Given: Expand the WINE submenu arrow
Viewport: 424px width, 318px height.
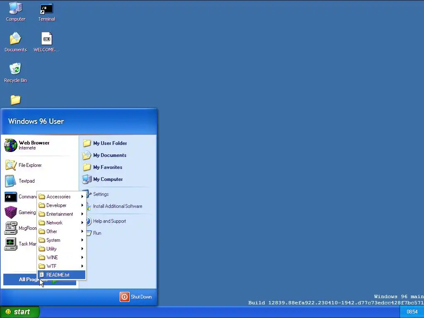Looking at the screenshot, I should point(82,257).
